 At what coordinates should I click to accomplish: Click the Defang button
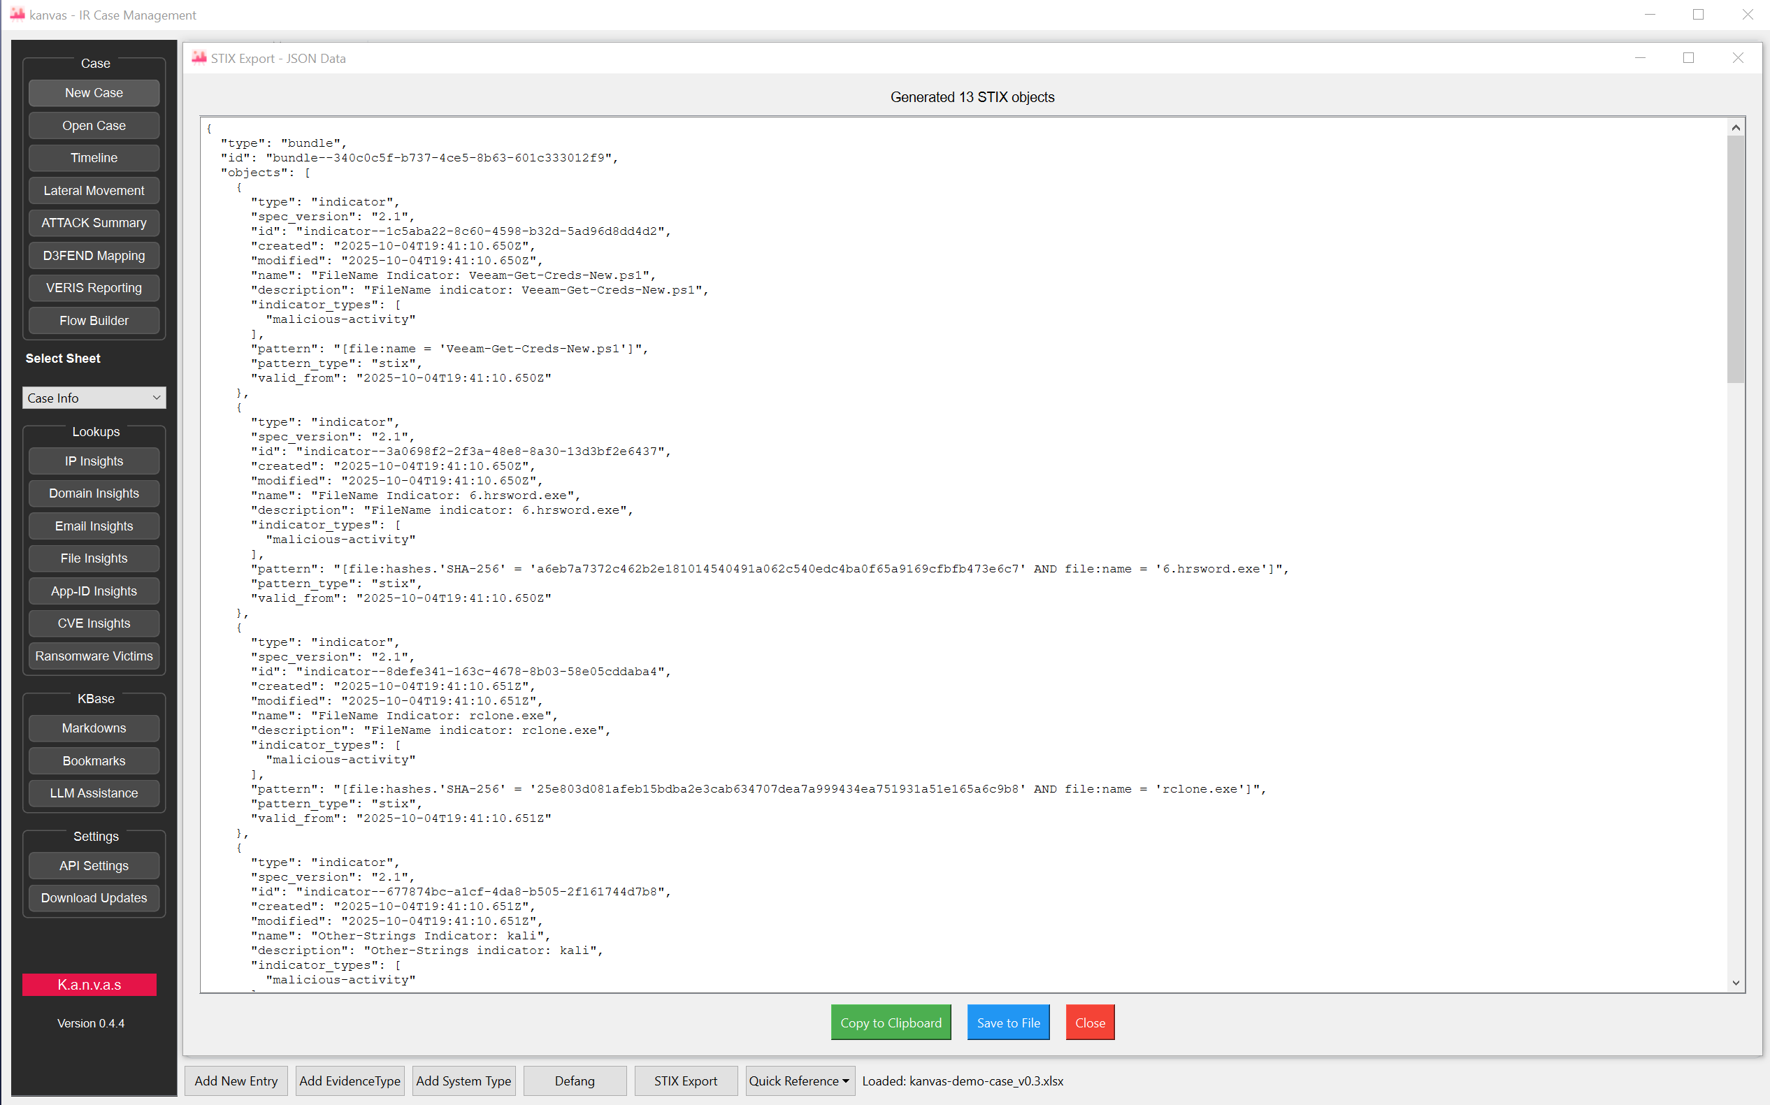point(575,1080)
